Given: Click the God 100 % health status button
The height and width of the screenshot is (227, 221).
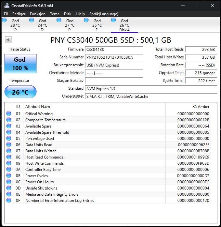Looking at the screenshot, I should [x=20, y=64].
